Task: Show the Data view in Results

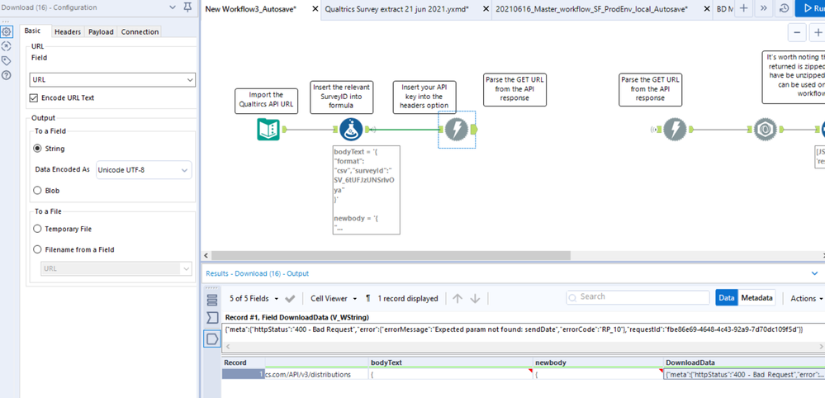Action: 727,297
